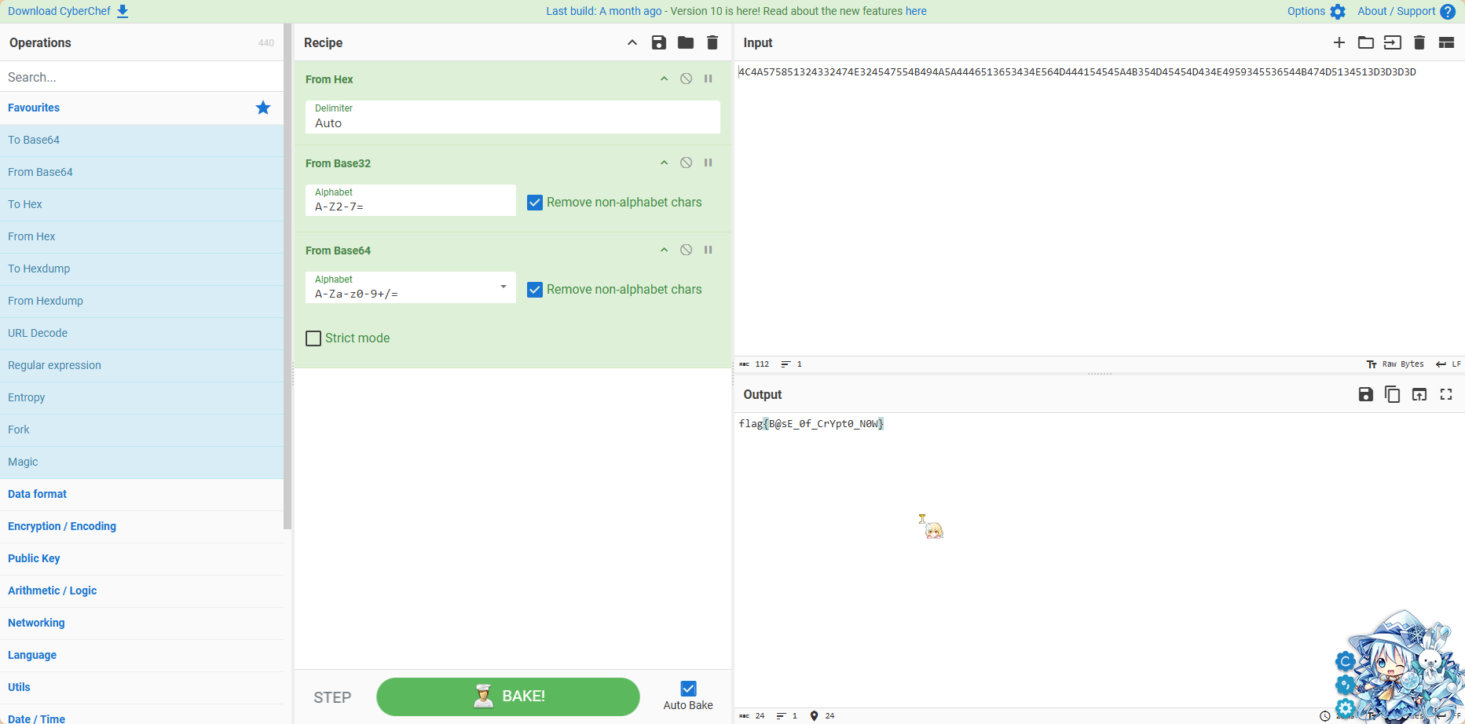1465x724 pixels.
Task: Maximise the output pane
Action: pos(1445,394)
